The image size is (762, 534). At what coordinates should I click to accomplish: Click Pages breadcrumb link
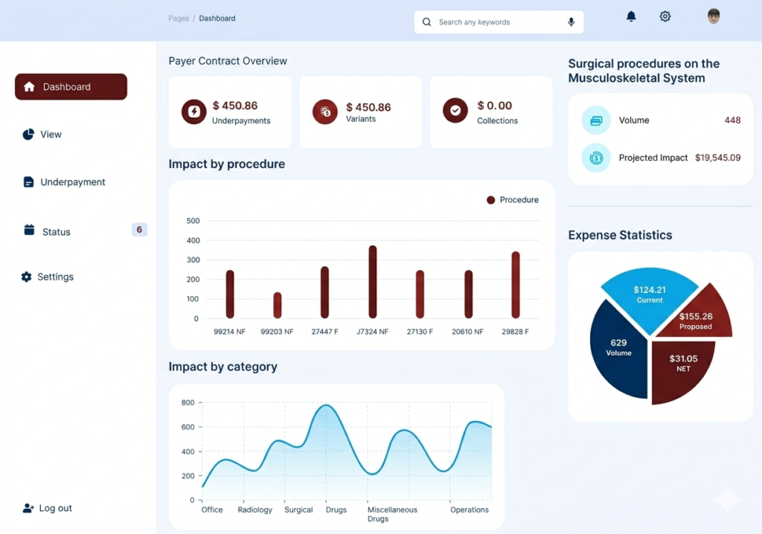point(179,19)
